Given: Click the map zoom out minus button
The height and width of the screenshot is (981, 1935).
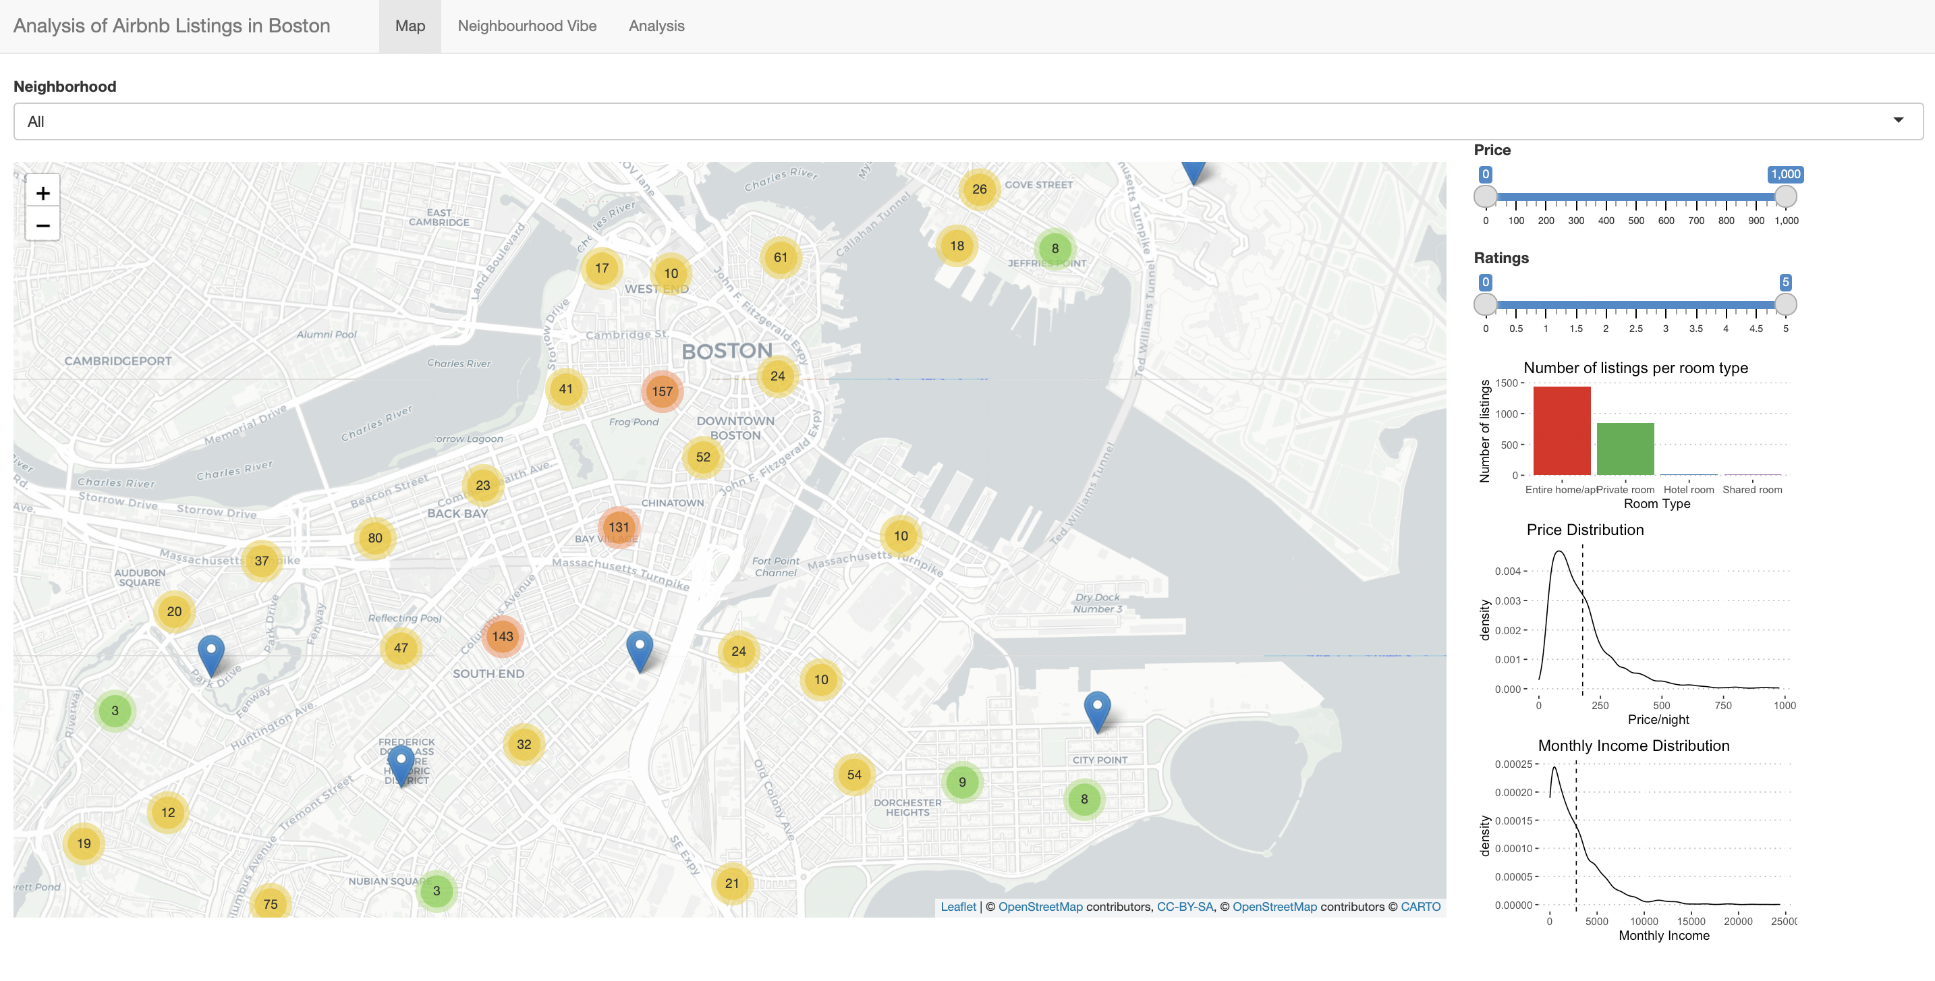Looking at the screenshot, I should pyautogui.click(x=43, y=225).
